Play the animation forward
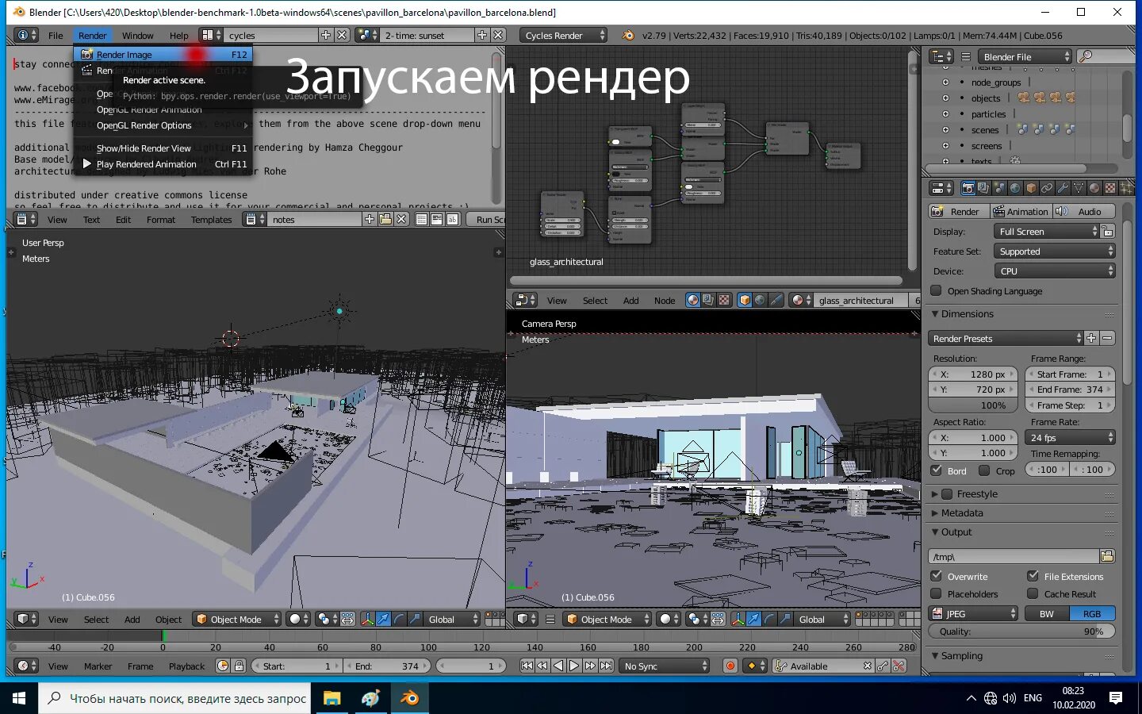1142x714 pixels. click(574, 666)
